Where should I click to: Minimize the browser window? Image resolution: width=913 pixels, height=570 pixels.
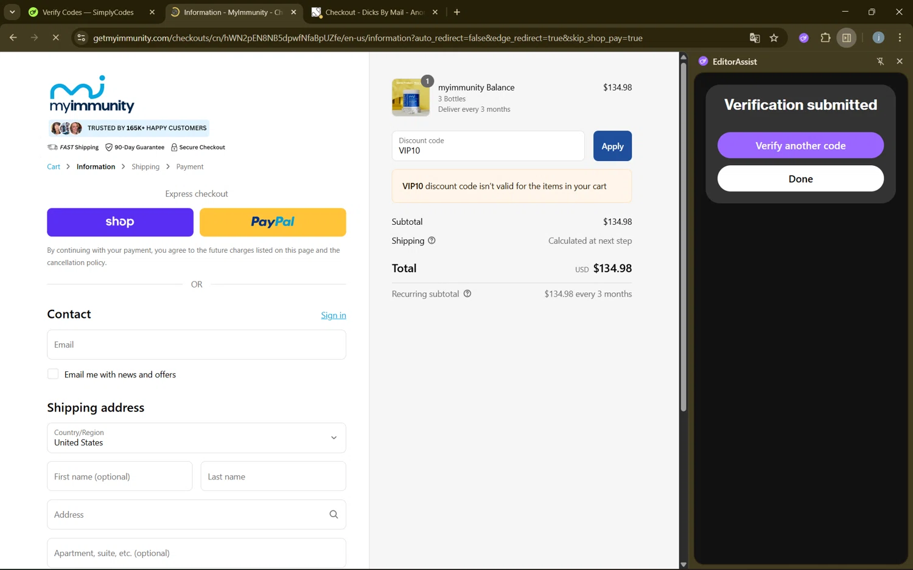pyautogui.click(x=845, y=12)
